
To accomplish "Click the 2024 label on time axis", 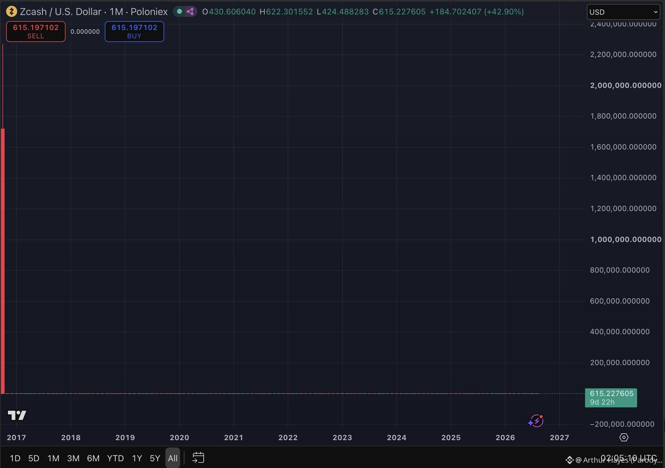I will [x=397, y=438].
